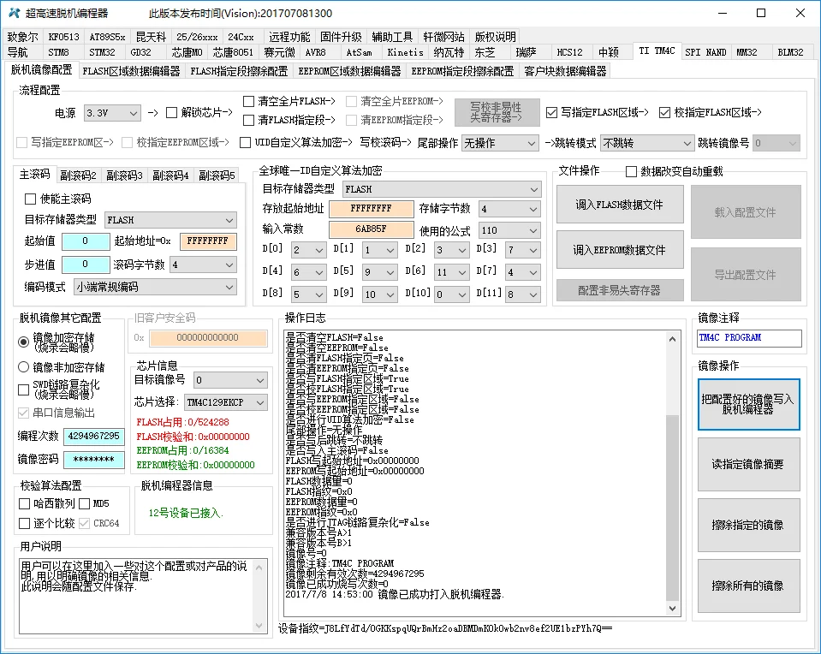The image size is (821, 654).
Task: Click 擦除指定的镜像 button
Action: [x=748, y=526]
